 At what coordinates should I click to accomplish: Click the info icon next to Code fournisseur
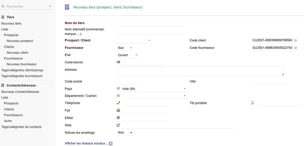pos(295,48)
